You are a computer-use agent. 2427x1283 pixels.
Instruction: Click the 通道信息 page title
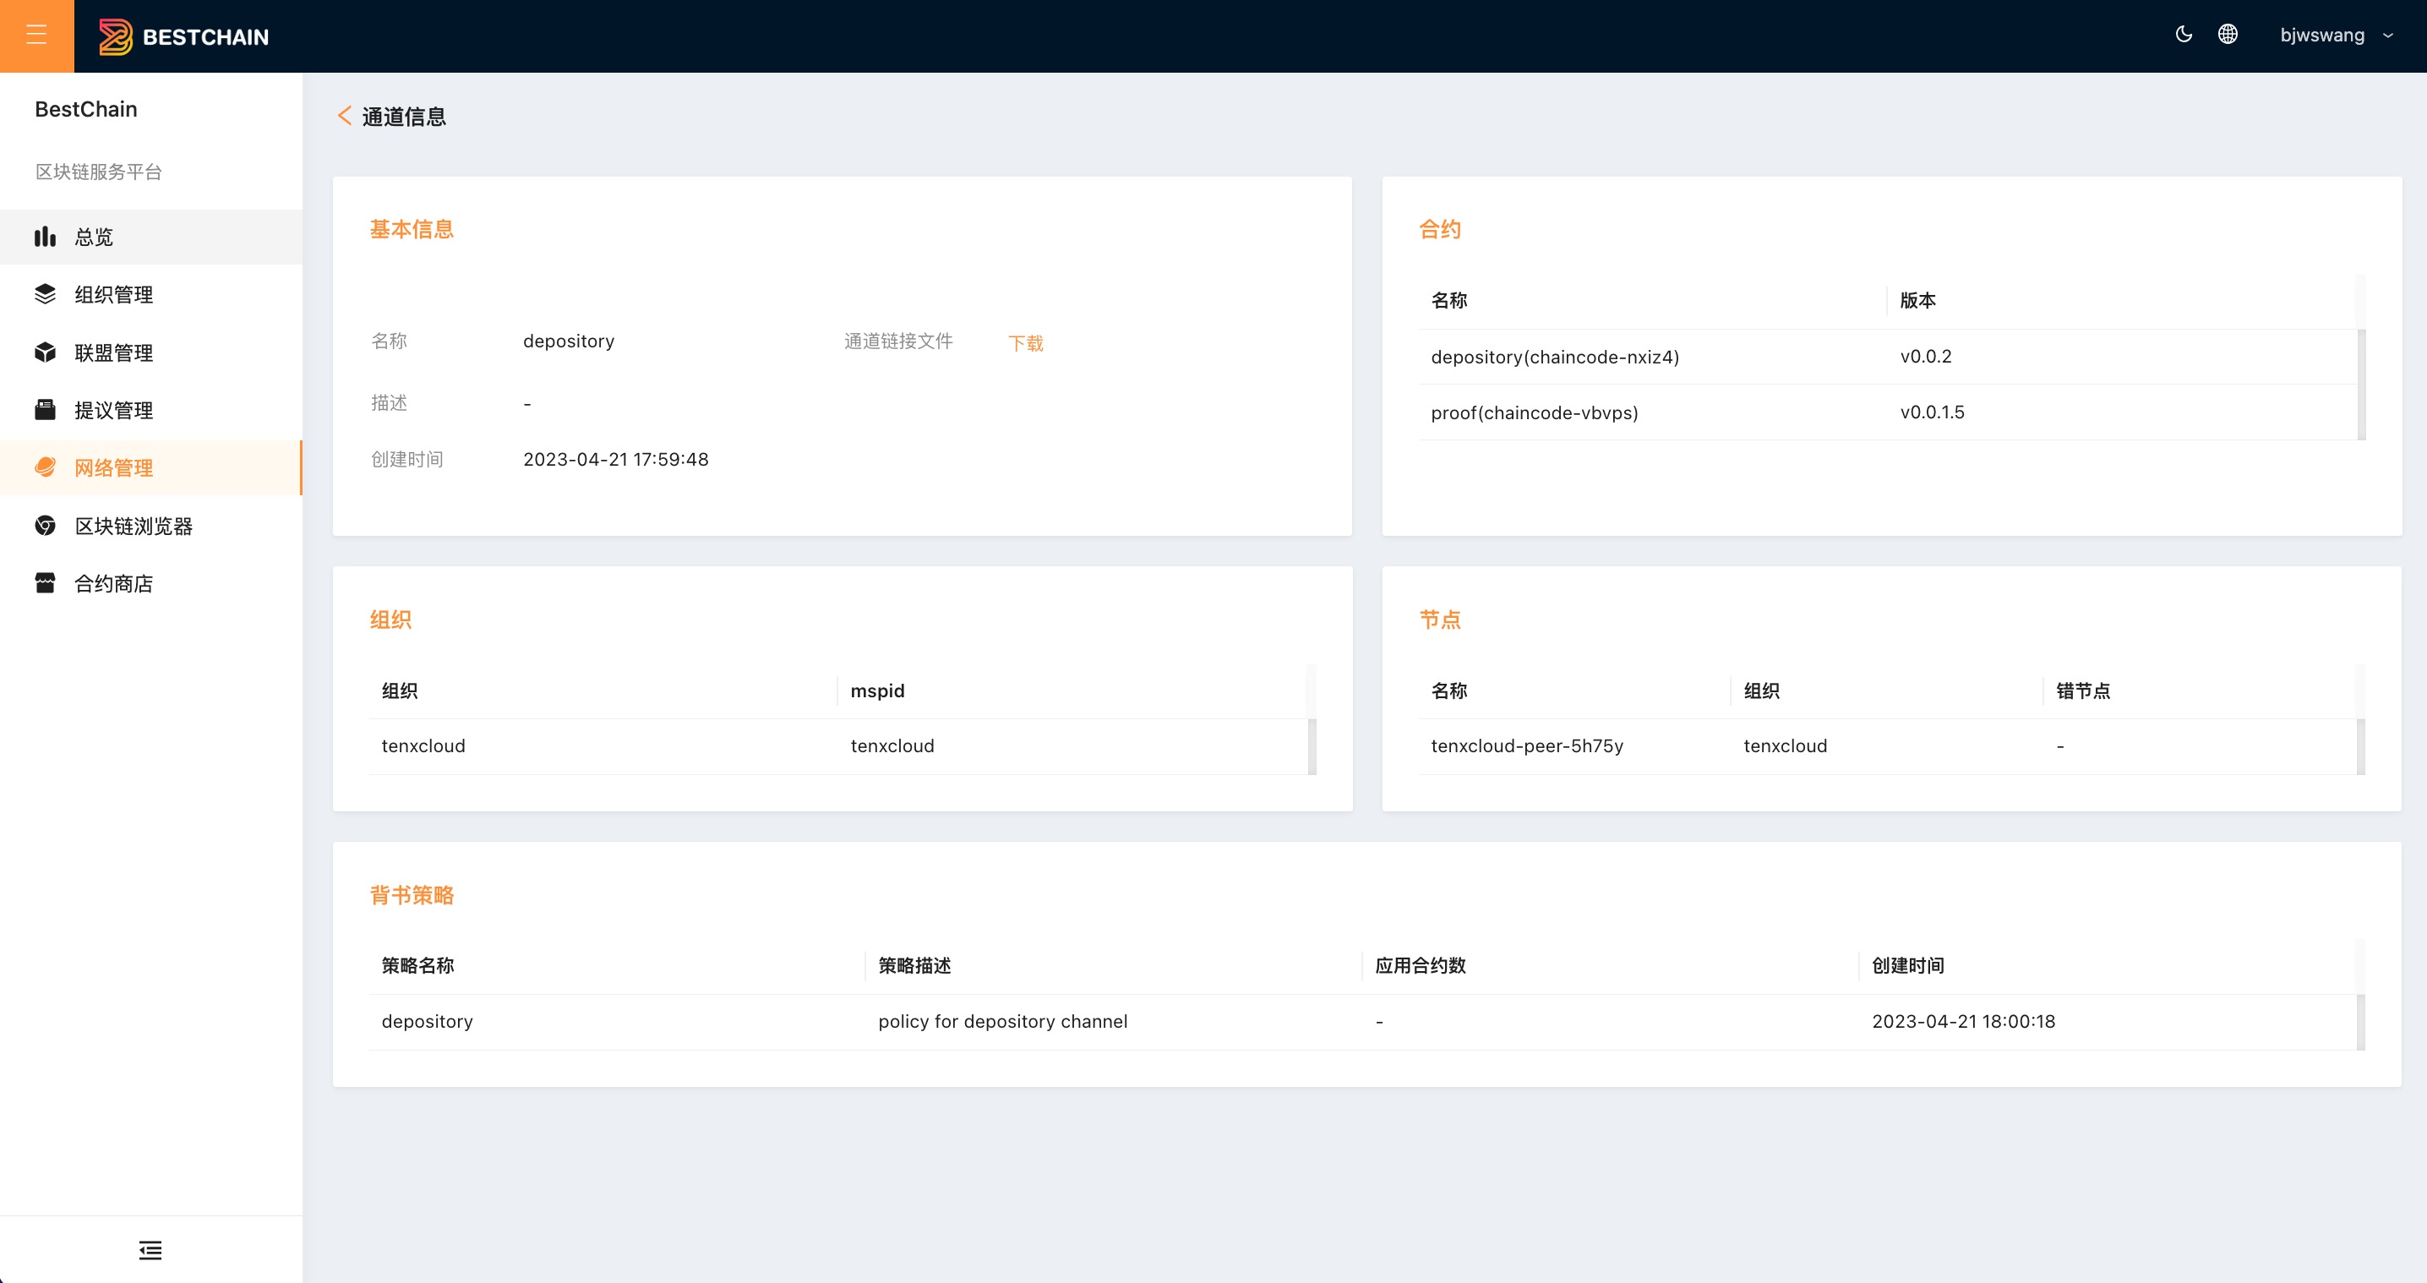(x=403, y=117)
